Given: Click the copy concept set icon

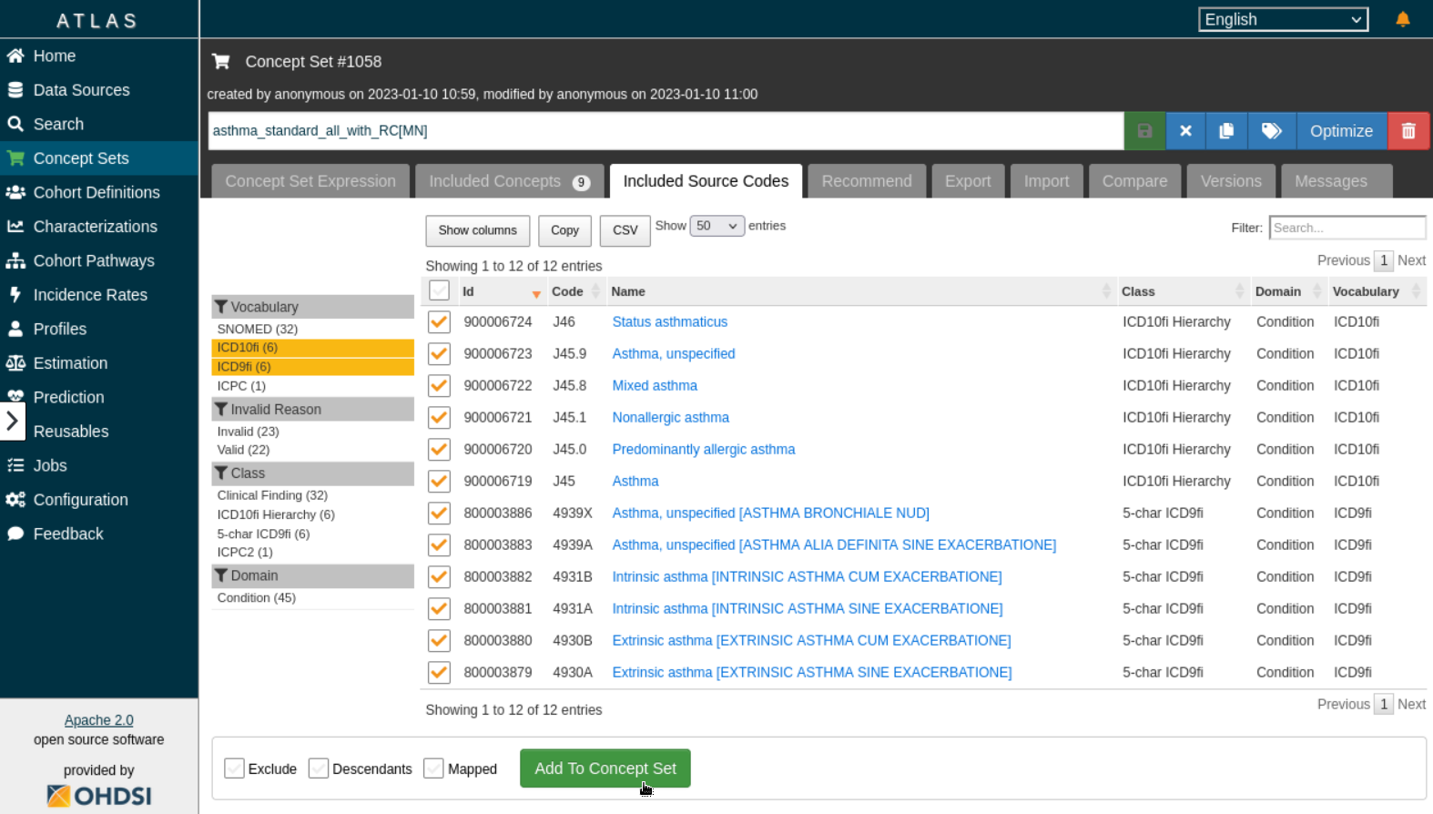Looking at the screenshot, I should click(x=1226, y=131).
